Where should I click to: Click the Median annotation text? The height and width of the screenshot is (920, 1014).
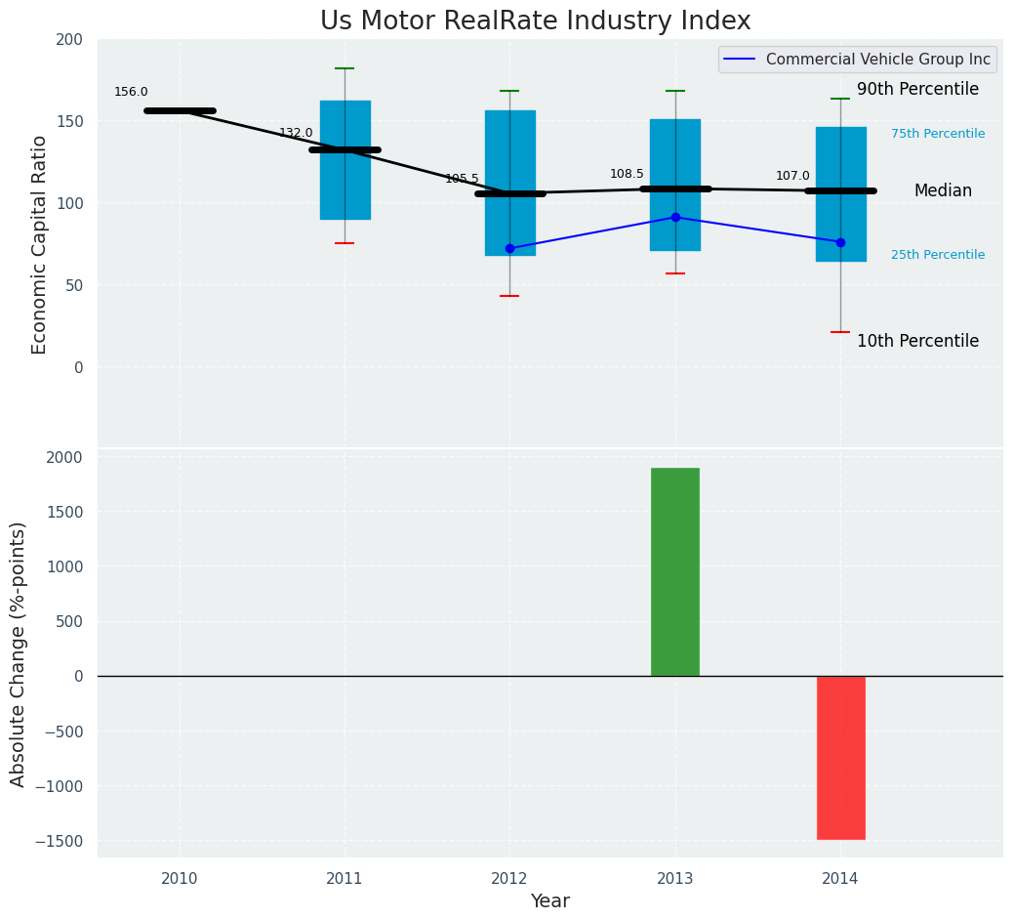click(x=942, y=191)
